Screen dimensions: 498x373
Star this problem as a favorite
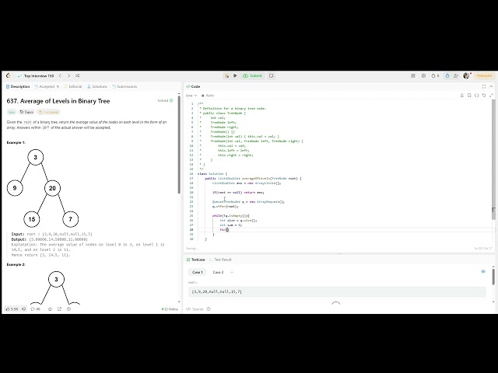tap(51, 309)
